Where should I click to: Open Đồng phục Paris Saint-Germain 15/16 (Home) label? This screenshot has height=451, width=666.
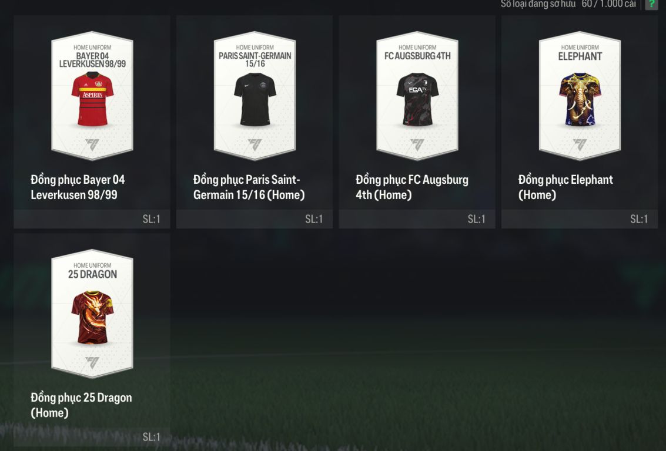(249, 187)
